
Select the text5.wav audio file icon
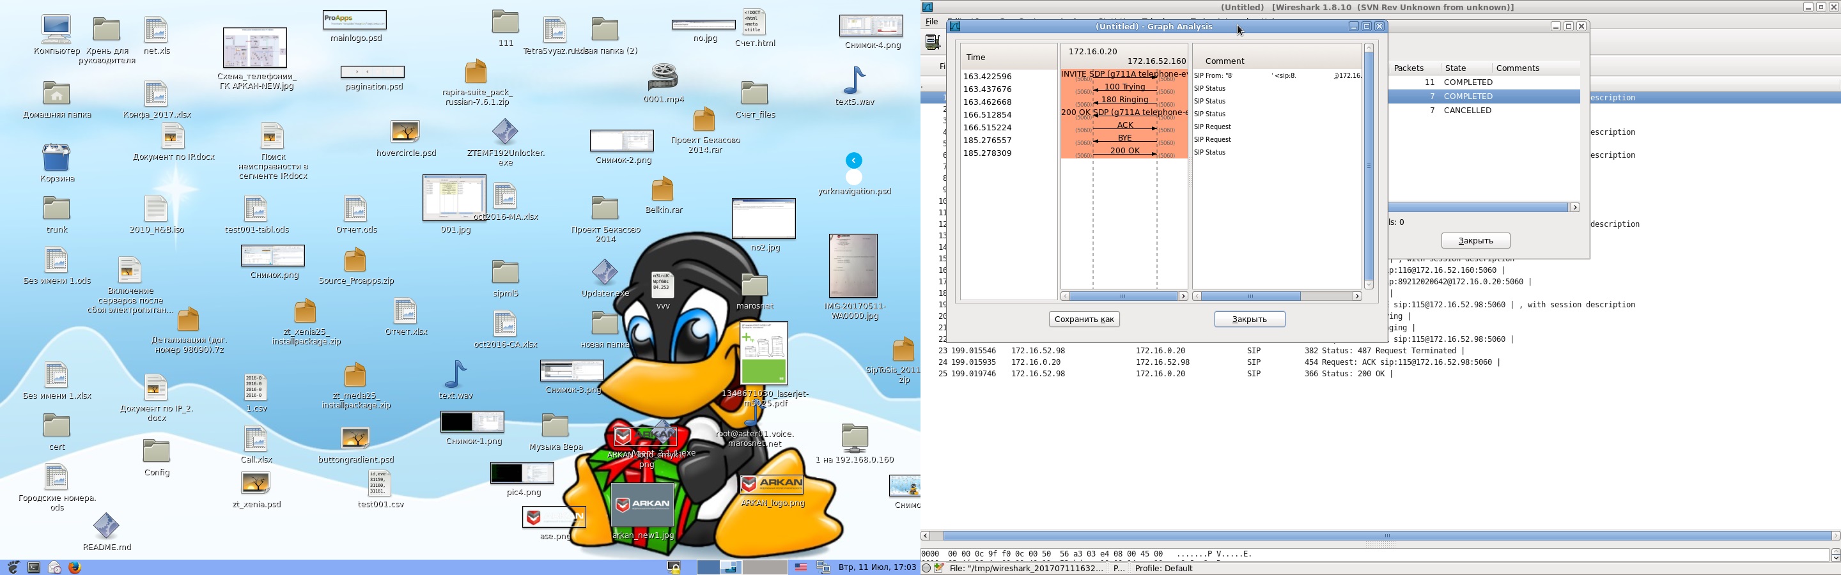(x=855, y=80)
